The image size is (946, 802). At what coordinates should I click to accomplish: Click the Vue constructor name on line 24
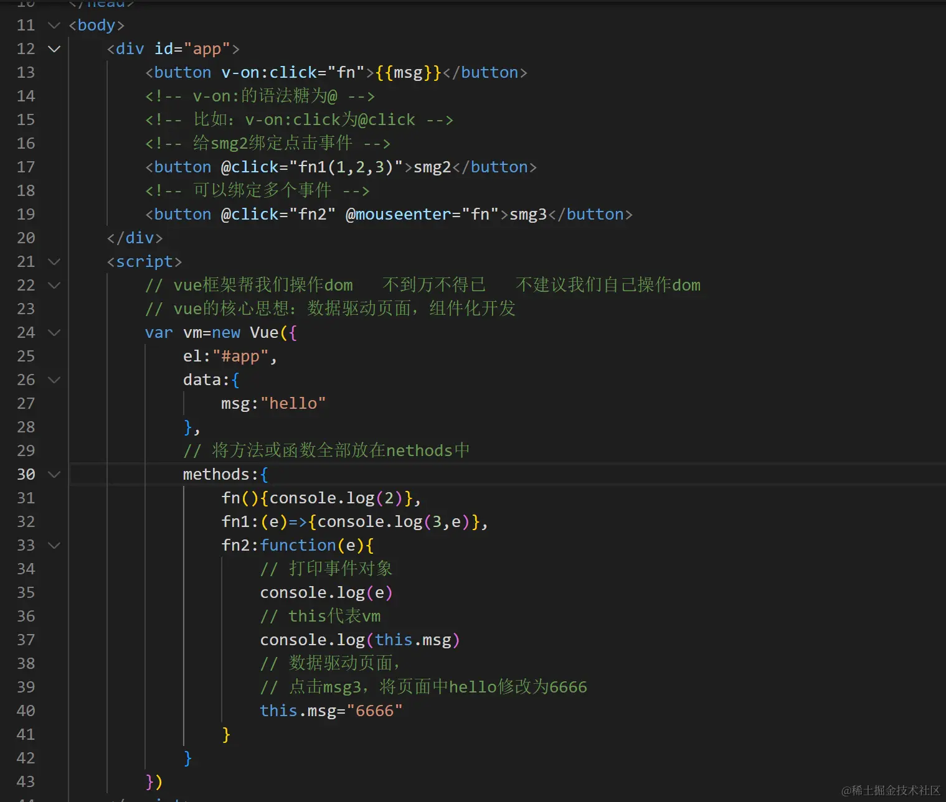tap(265, 333)
